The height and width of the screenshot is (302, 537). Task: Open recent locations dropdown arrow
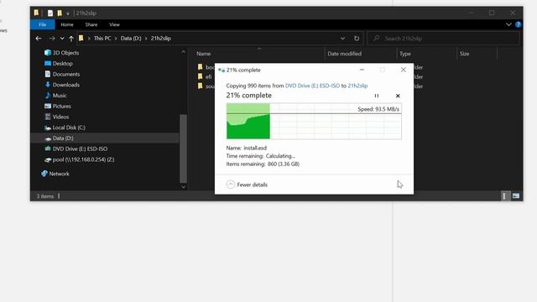point(62,39)
